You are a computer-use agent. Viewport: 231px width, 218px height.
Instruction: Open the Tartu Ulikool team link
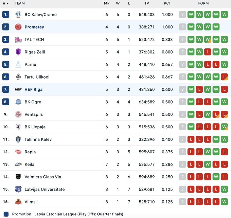coord(37,77)
